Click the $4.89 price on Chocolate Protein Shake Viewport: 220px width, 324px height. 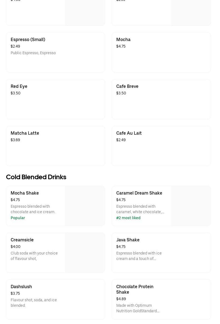point(121,299)
